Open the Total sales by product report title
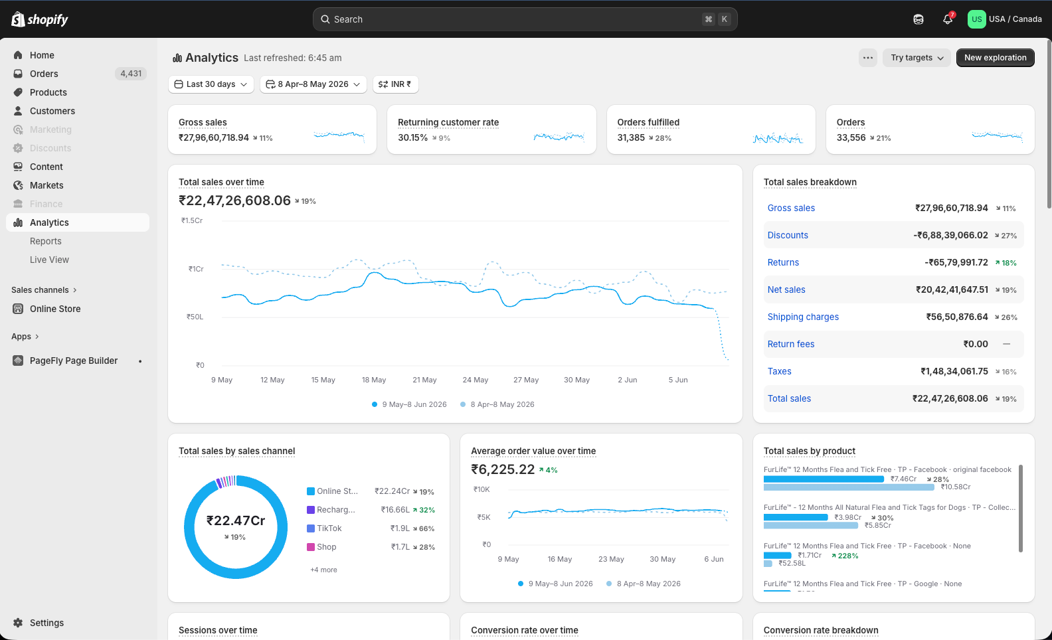Image resolution: width=1052 pixels, height=640 pixels. (x=810, y=451)
